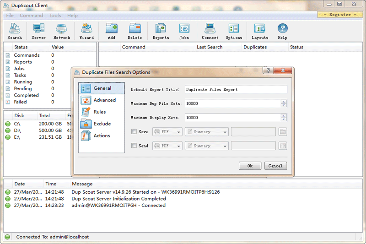The image size is (366, 244).
Task: Enable the Save report checkbox
Action: 134,132
